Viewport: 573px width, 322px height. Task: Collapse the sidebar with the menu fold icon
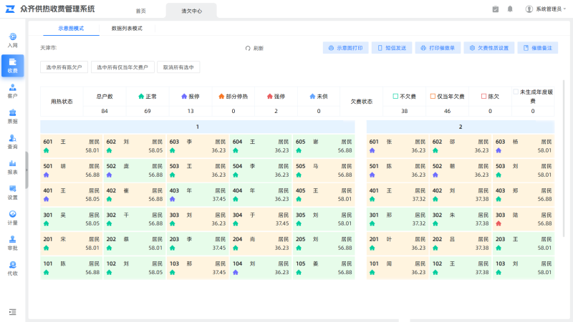tap(12, 312)
